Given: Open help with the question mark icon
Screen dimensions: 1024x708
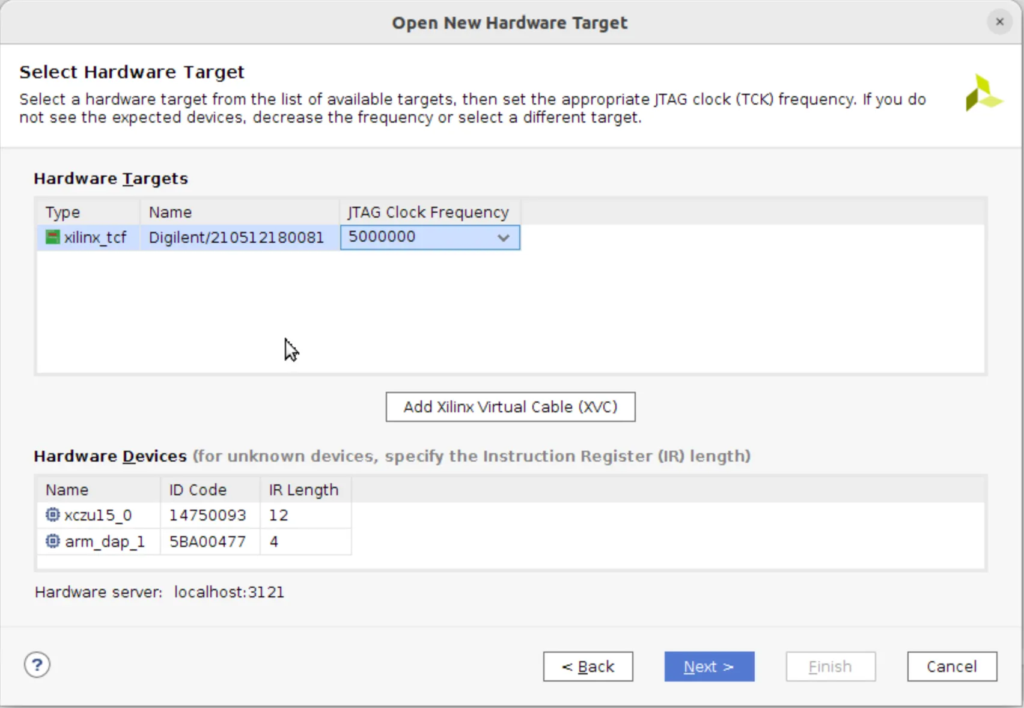Looking at the screenshot, I should coord(37,665).
